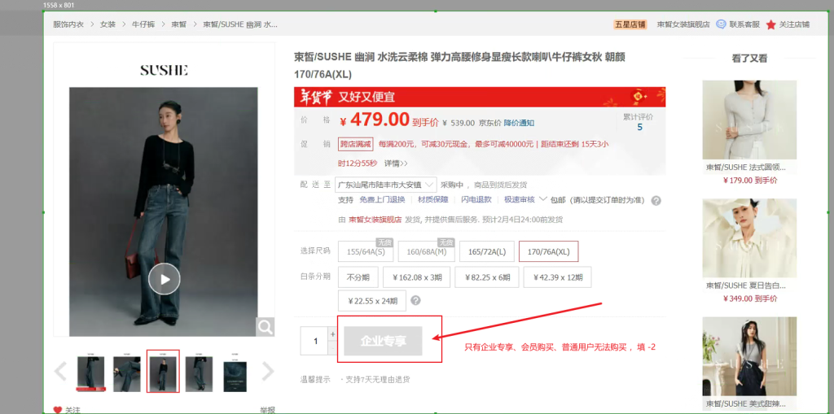Increase quantity with the plus button
Screen dimensions: 834x414
click(x=333, y=334)
